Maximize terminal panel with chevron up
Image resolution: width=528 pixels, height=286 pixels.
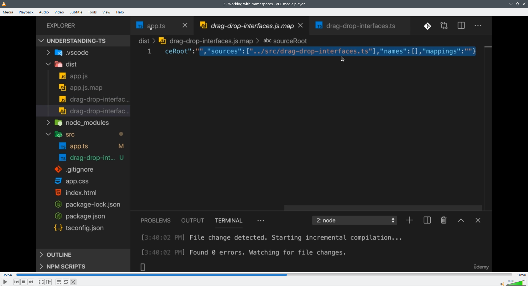click(x=461, y=221)
